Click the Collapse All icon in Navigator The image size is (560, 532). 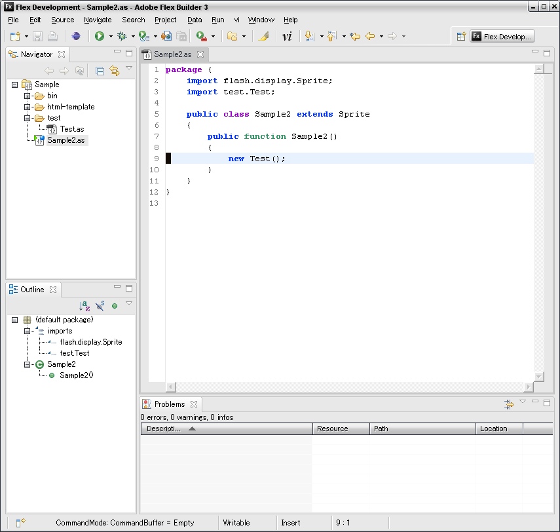pos(100,71)
